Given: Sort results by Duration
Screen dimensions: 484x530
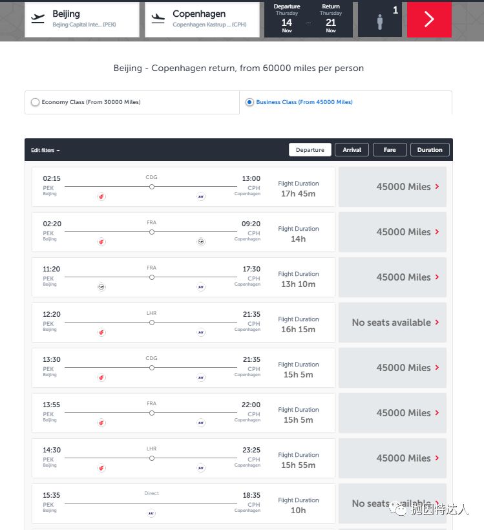Looking at the screenshot, I should pyautogui.click(x=430, y=150).
